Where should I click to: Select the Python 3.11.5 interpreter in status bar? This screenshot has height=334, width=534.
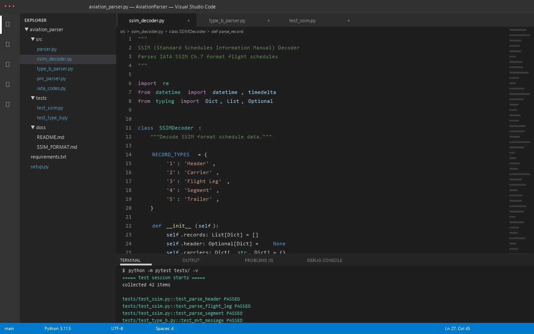pos(57,328)
